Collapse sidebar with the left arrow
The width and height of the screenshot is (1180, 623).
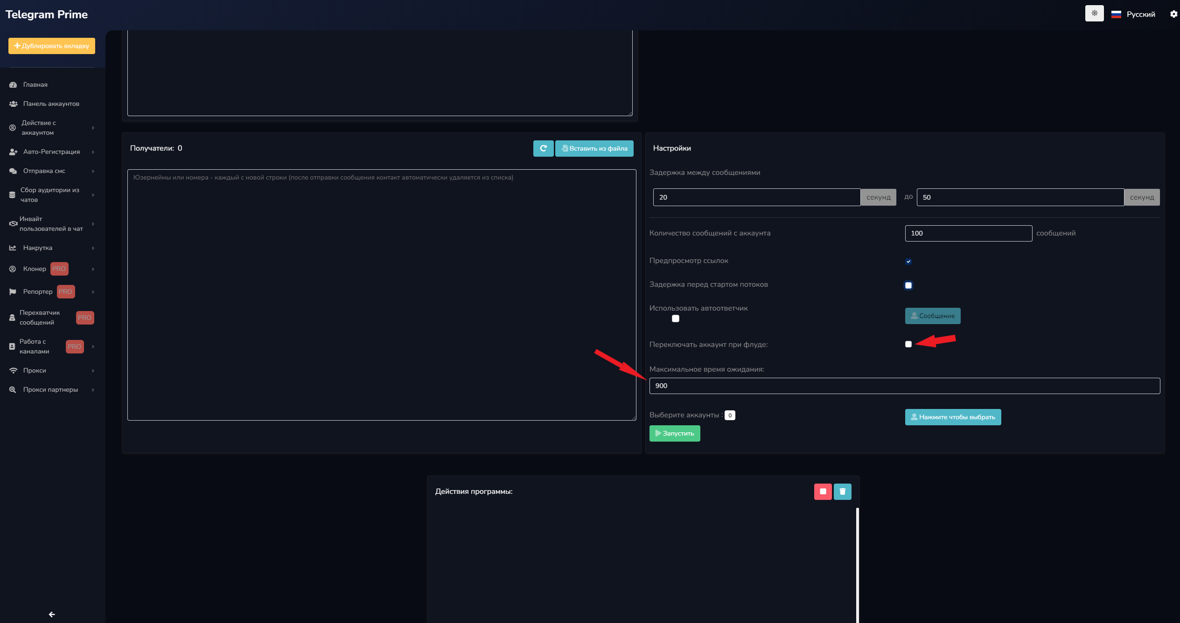52,615
